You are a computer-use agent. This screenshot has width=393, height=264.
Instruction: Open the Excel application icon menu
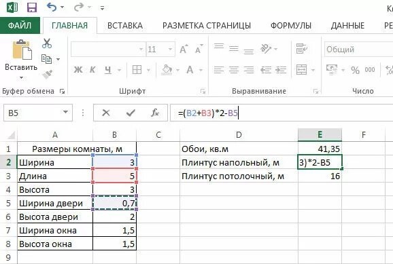[x=12, y=7]
